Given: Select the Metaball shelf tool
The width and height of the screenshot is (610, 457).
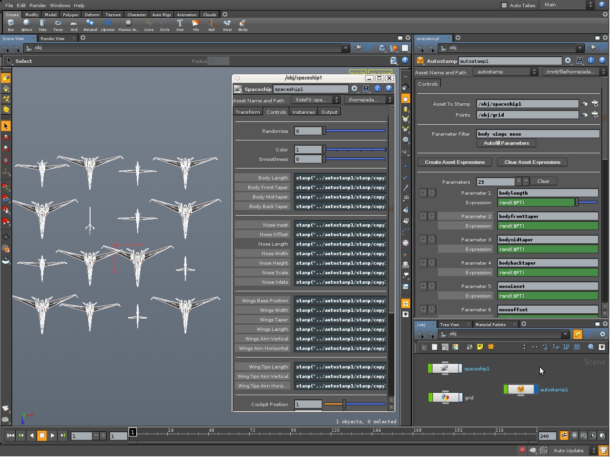Looking at the screenshot, I should (x=90, y=25).
